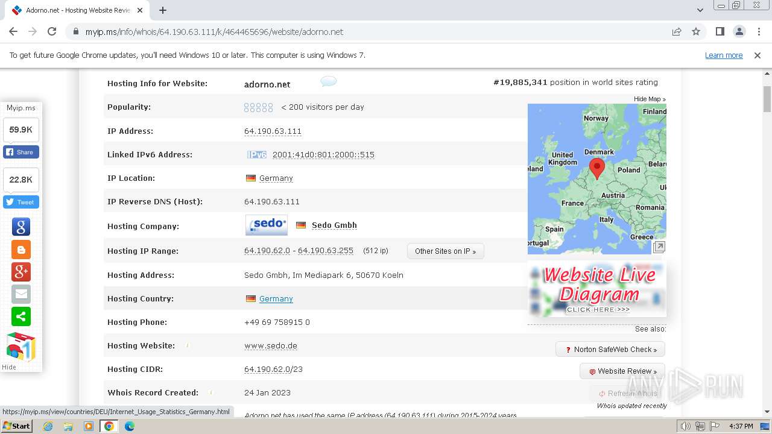Click hosting phone +49 69 758915 0
This screenshot has height=434, width=772.
(277, 322)
